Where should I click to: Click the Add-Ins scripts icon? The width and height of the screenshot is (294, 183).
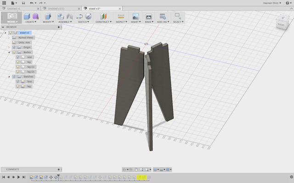pos(163,16)
